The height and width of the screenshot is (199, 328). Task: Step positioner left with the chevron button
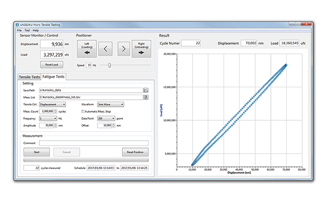coord(105,49)
